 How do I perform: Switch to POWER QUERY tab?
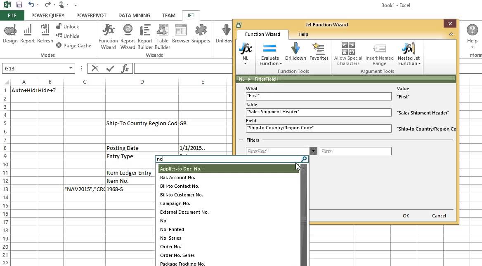(48, 15)
